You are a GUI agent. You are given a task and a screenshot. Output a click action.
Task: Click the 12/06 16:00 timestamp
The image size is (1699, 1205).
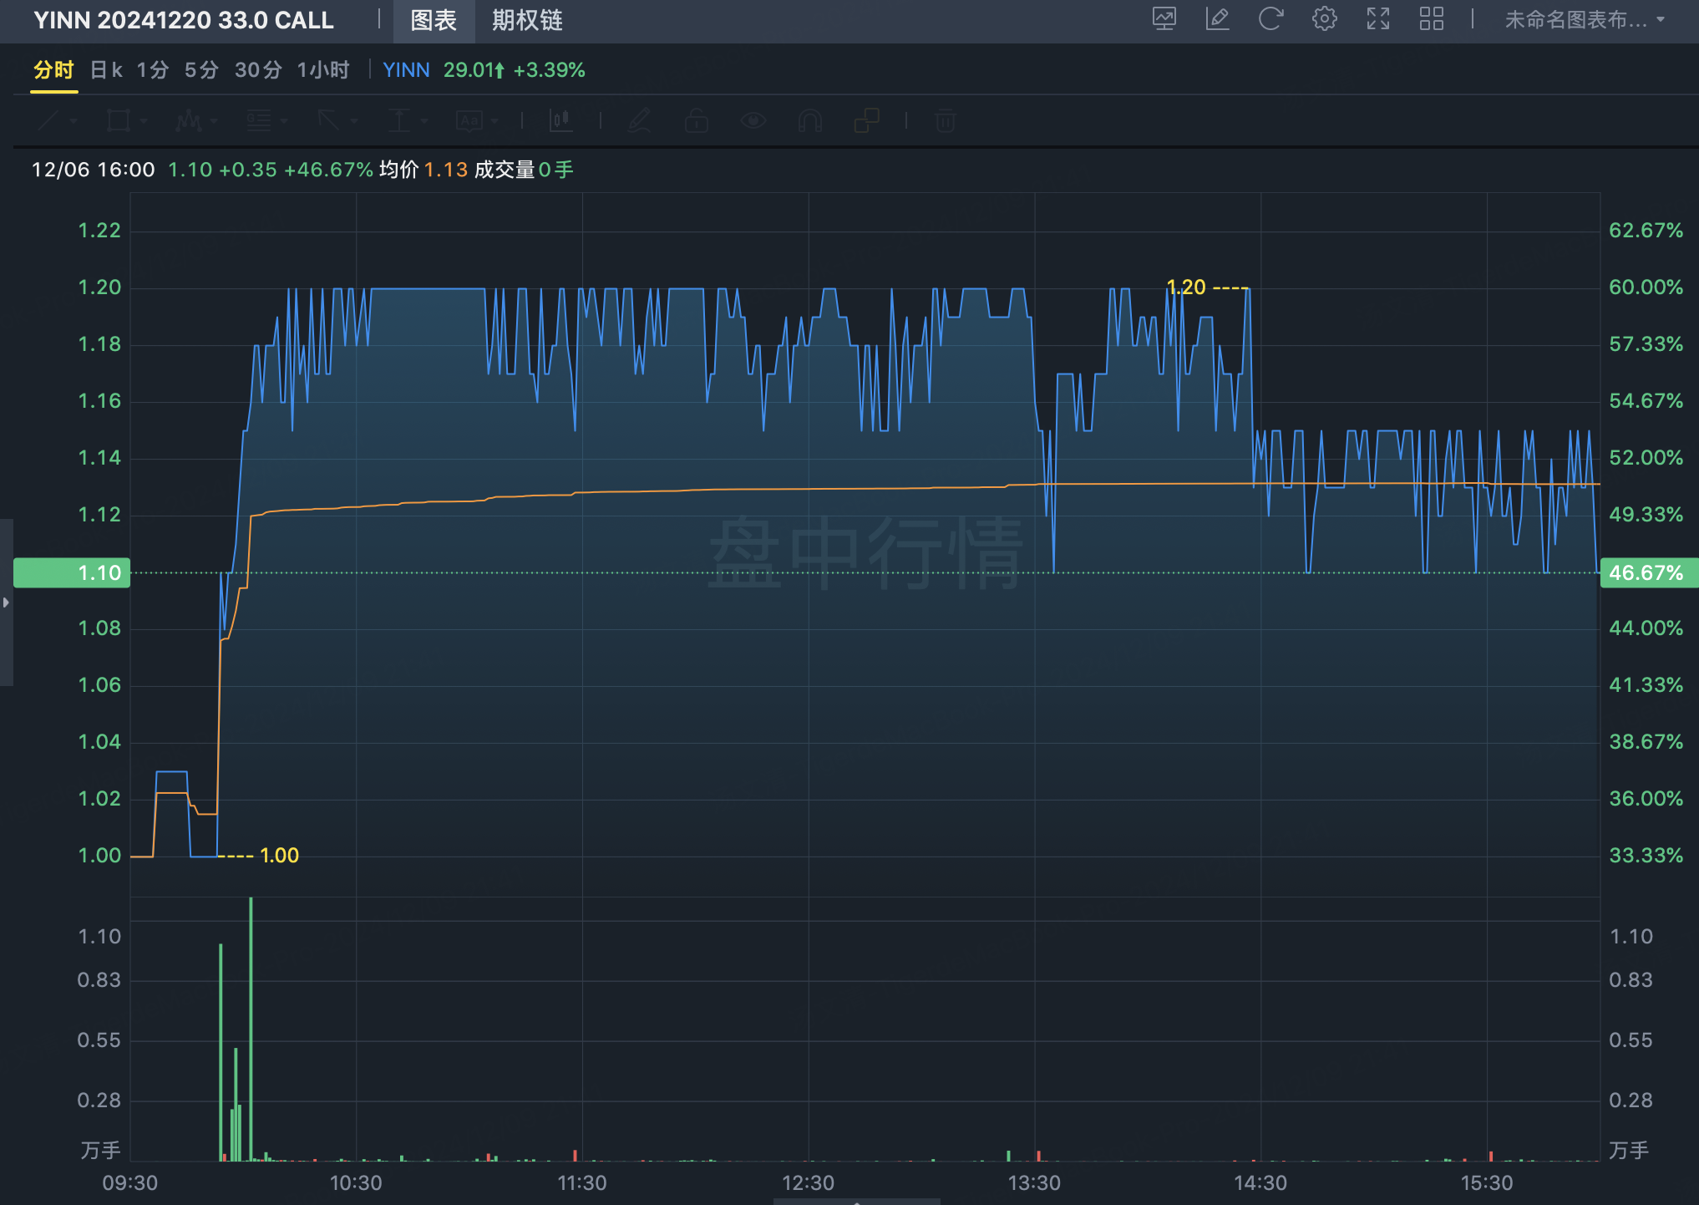[94, 170]
